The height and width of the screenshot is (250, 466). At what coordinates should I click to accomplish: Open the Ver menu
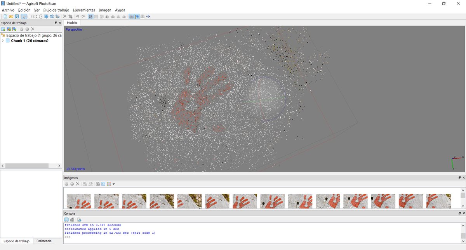pyautogui.click(x=37, y=10)
